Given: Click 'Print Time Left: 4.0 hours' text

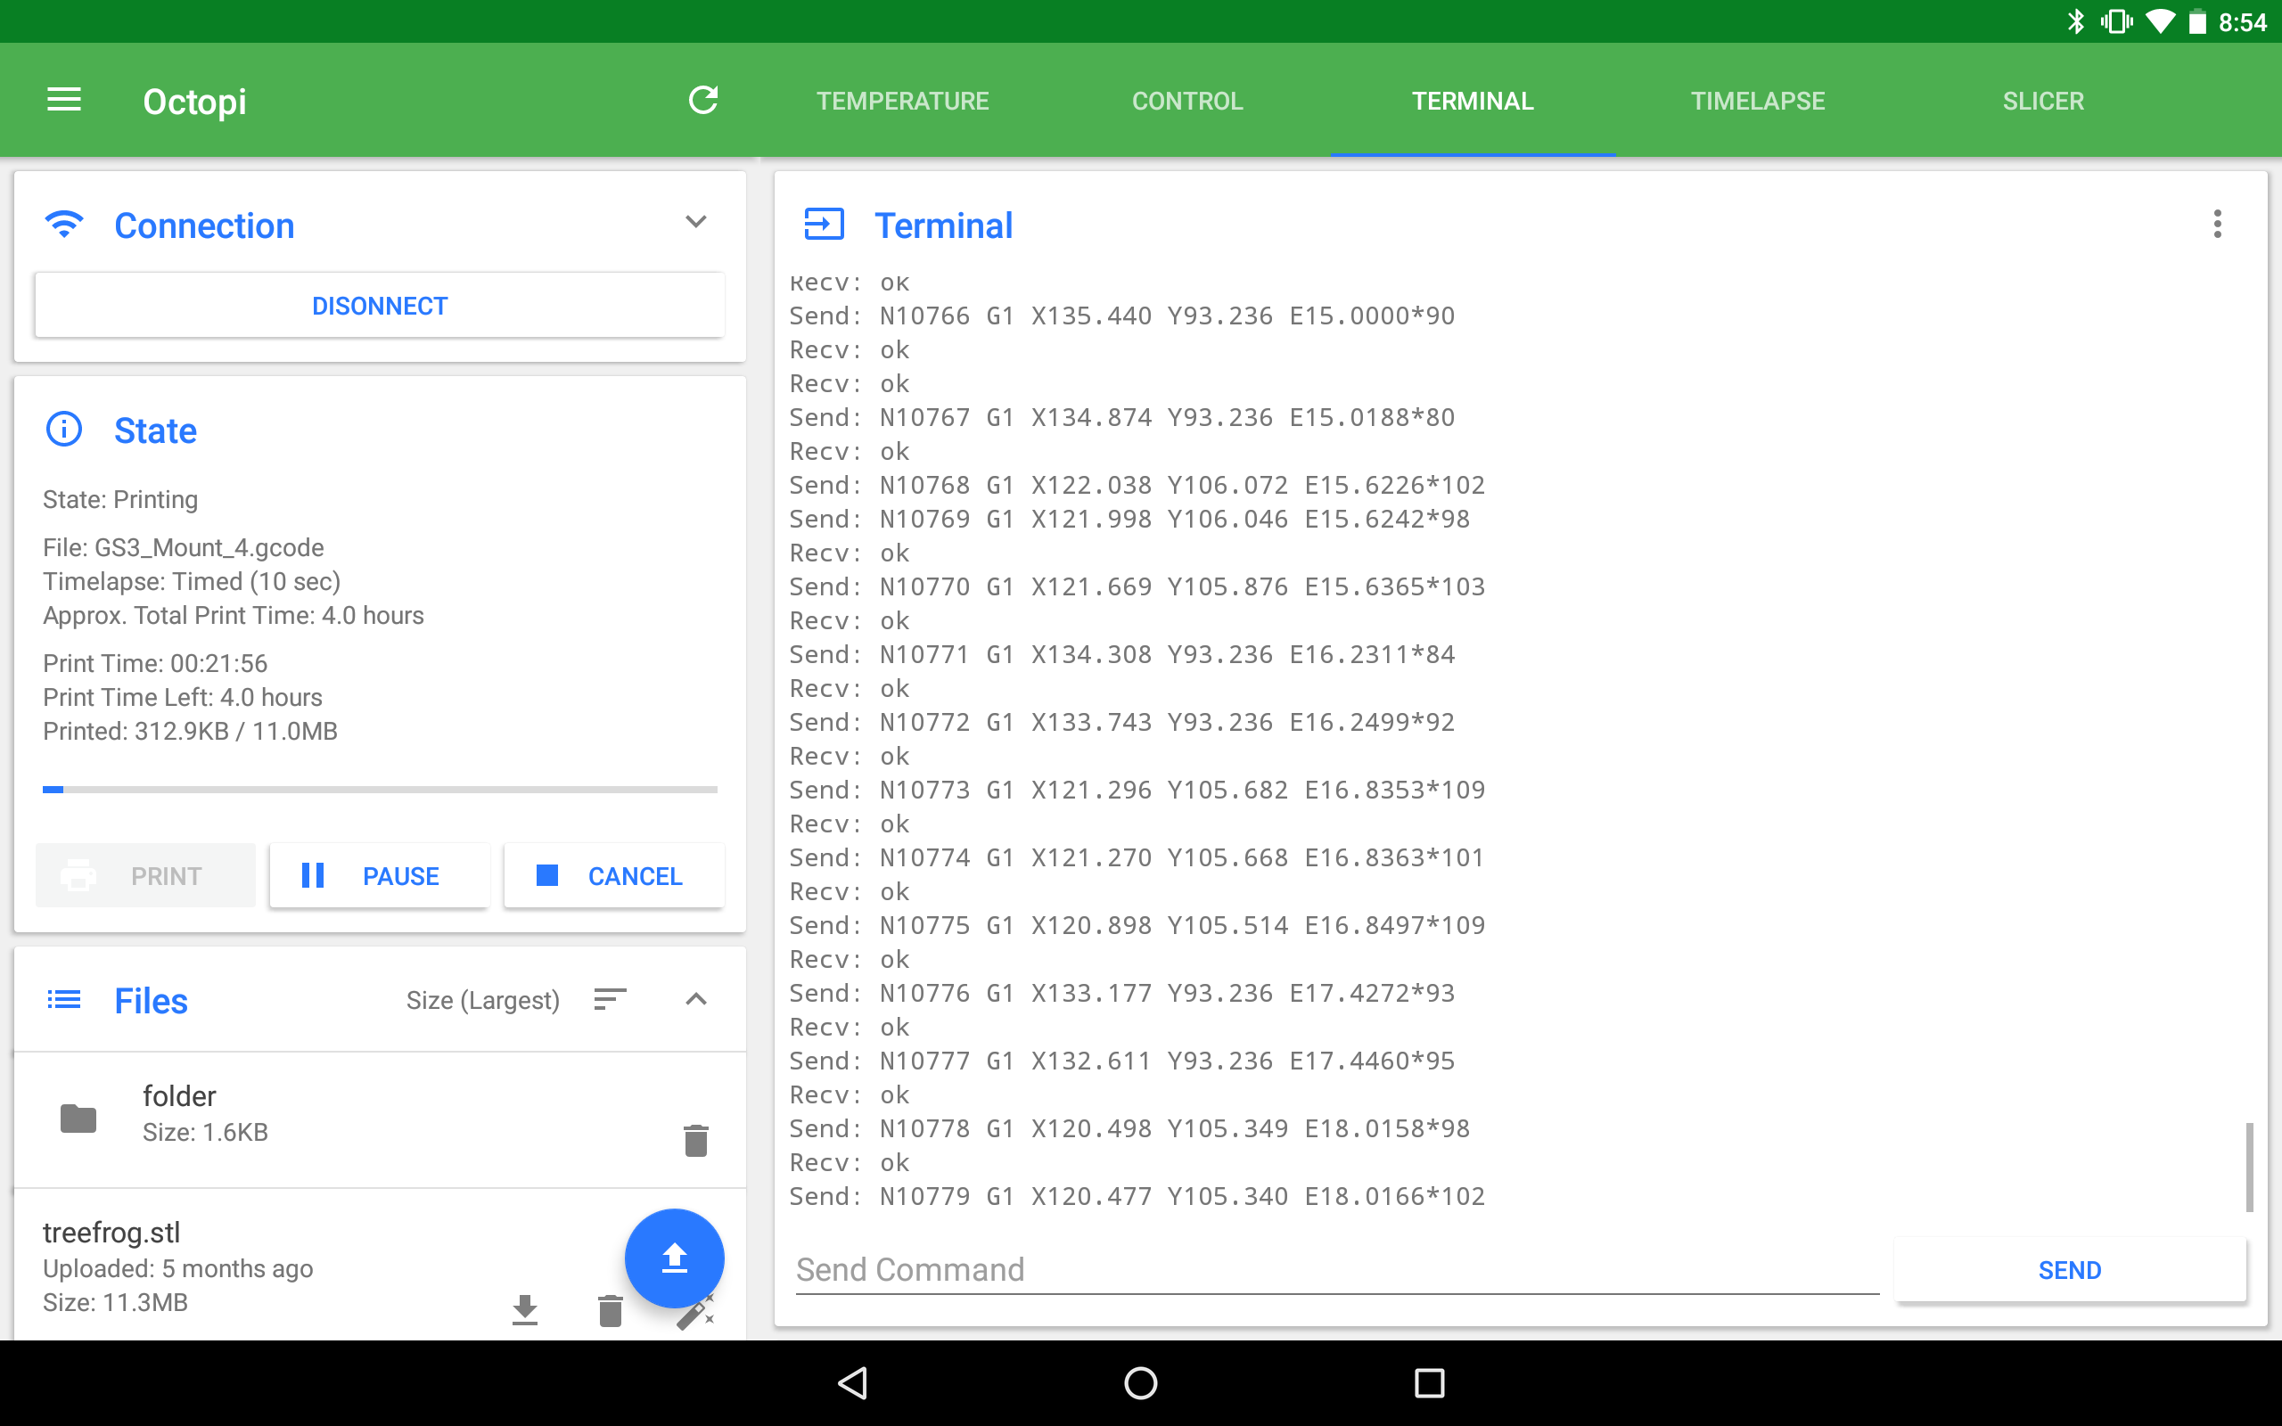Looking at the screenshot, I should (182, 697).
